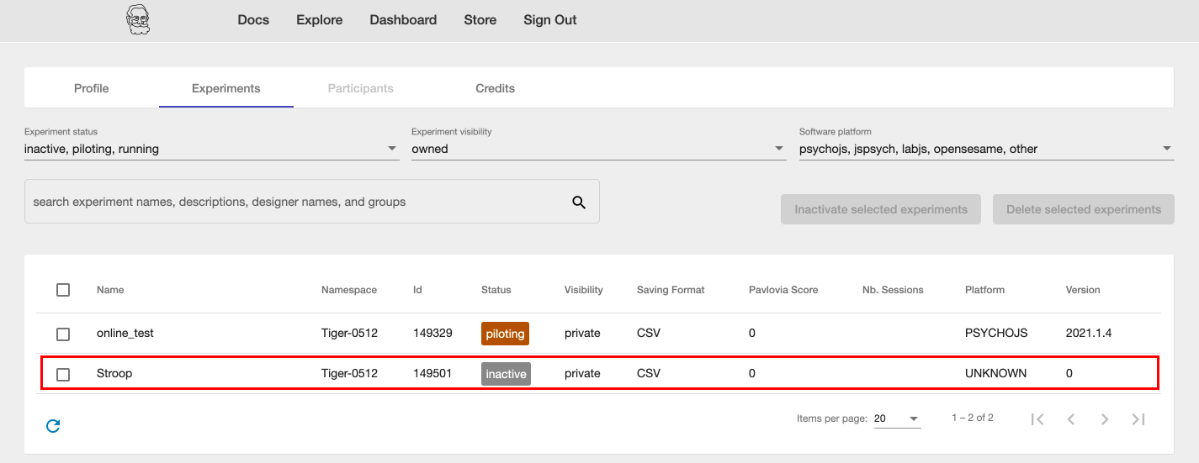Switch to the Profile tab
The width and height of the screenshot is (1199, 463).
point(91,88)
